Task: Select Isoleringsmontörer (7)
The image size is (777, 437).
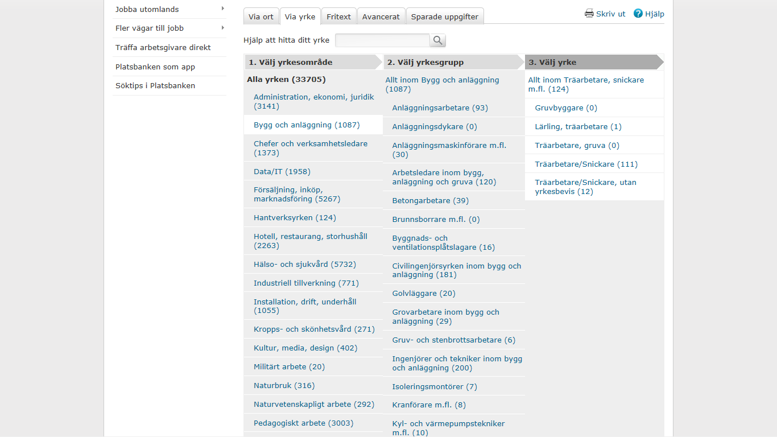Action: point(435,386)
